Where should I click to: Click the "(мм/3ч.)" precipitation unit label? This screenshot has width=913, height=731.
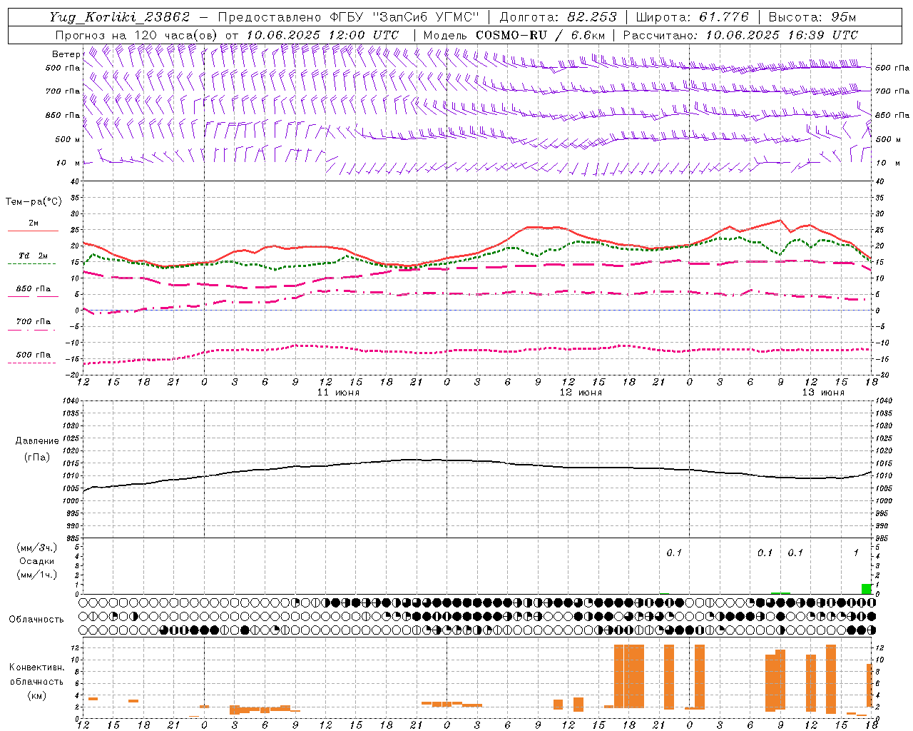click(x=37, y=548)
